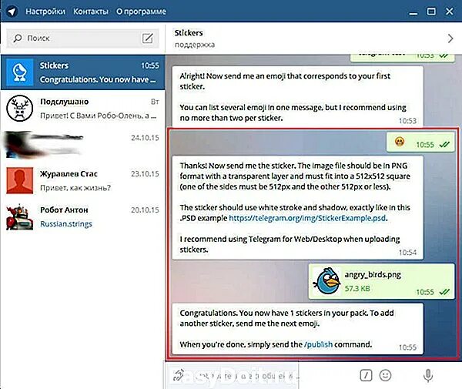The image size is (462, 389).
Task: Open the emoji smiley picker
Action: point(385,375)
